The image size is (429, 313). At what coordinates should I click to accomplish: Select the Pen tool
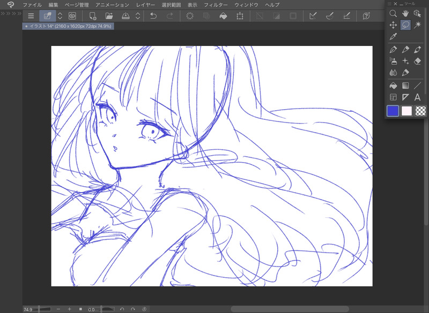tap(393, 49)
